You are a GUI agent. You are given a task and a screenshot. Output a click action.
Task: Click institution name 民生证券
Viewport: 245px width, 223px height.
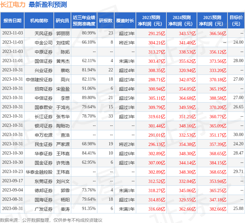coord(44,144)
